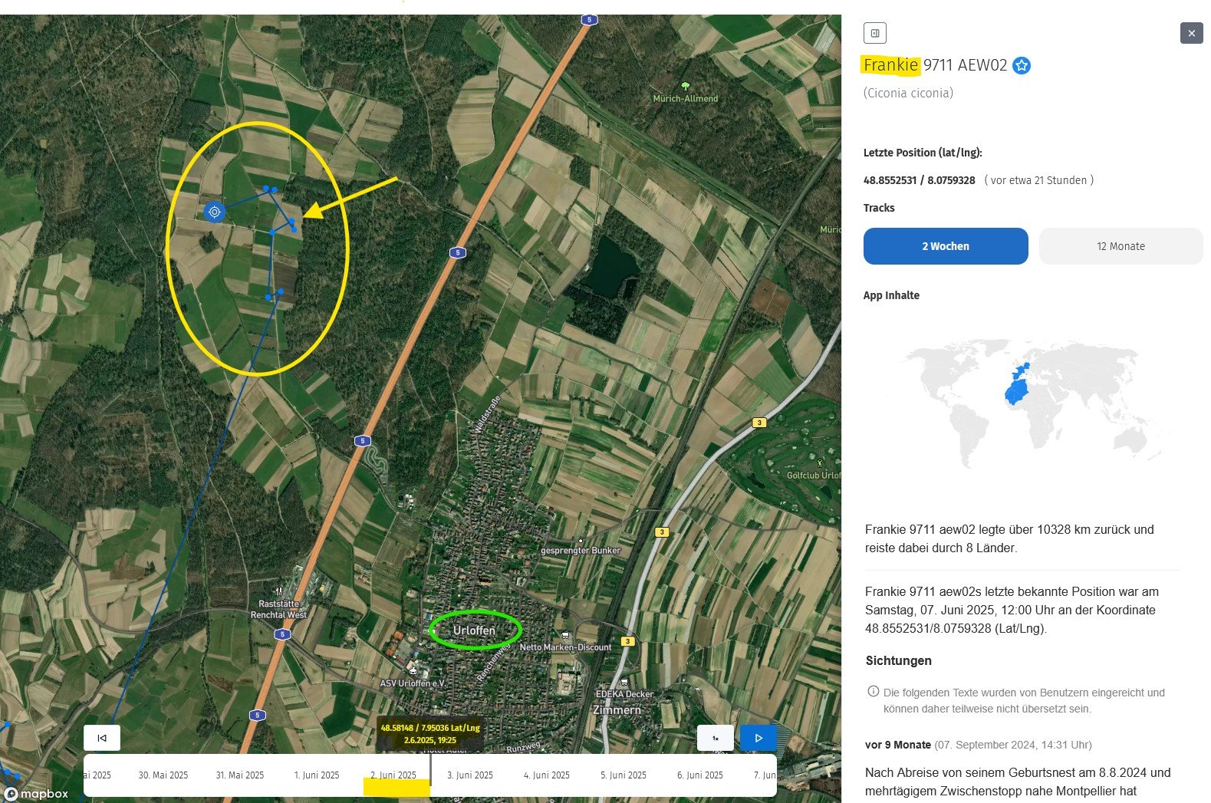This screenshot has width=1211, height=803.
Task: Click the timeline playhead slider line
Action: 430,770
